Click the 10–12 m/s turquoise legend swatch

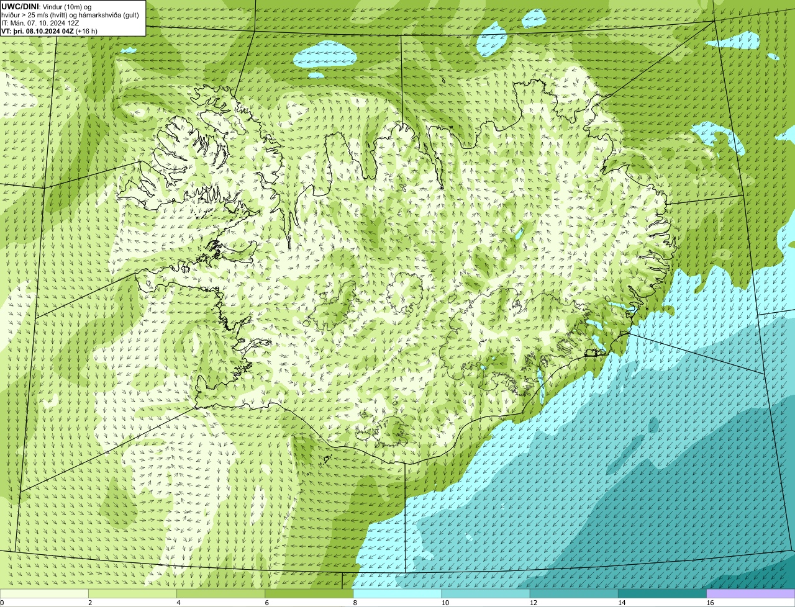486,593
